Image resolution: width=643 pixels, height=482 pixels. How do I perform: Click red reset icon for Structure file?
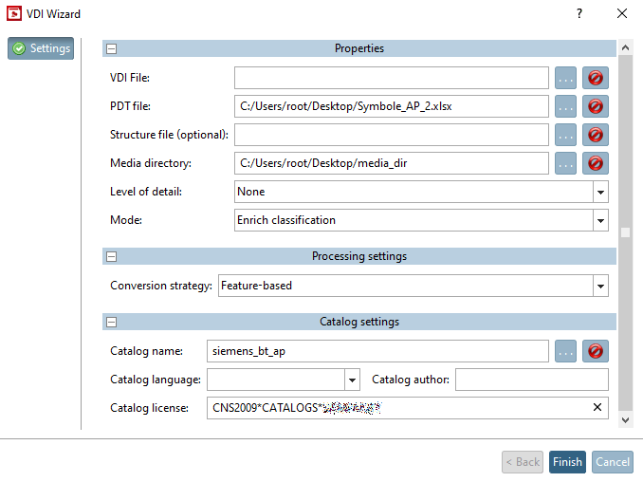coord(596,135)
